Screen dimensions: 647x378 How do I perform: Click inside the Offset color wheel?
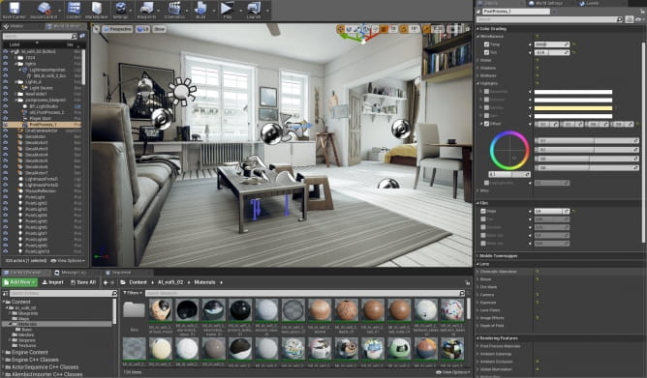509,150
